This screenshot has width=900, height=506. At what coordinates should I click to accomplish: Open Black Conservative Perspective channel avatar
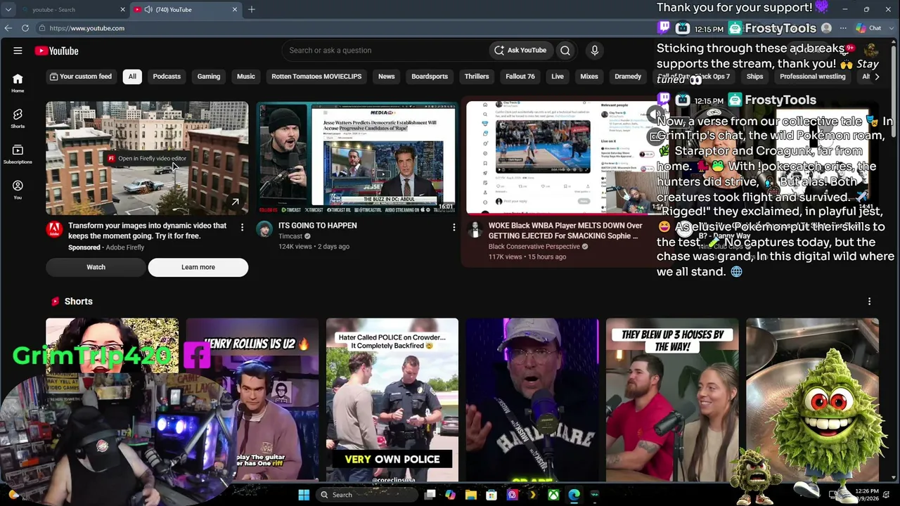point(475,229)
